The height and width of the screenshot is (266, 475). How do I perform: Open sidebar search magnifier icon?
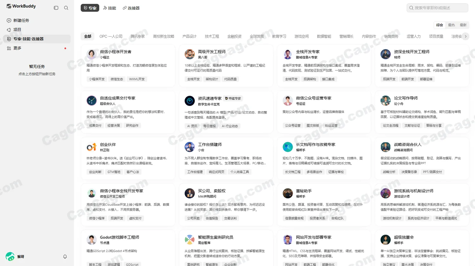click(66, 8)
